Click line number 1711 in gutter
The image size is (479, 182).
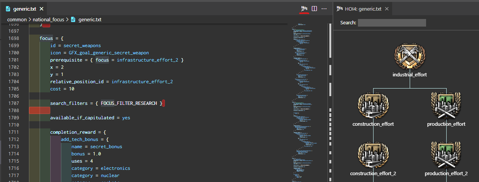tap(13, 132)
